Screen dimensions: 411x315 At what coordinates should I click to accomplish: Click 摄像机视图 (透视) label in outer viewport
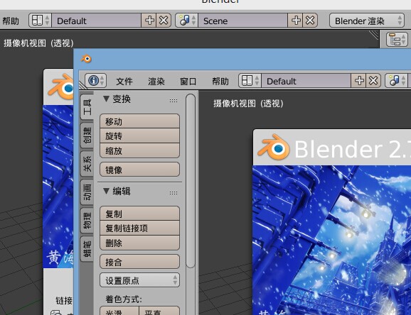38,43
